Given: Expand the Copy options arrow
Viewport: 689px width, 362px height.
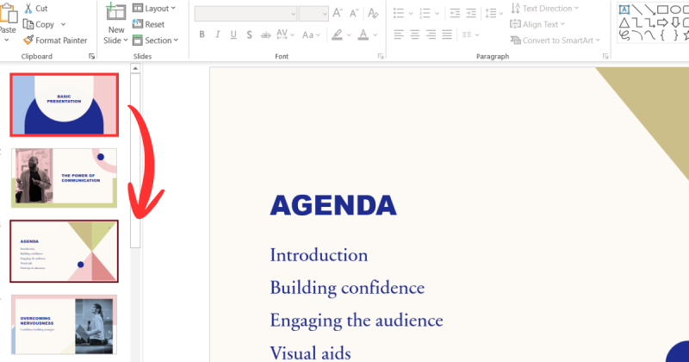Looking at the screenshot, I should tap(63, 24).
